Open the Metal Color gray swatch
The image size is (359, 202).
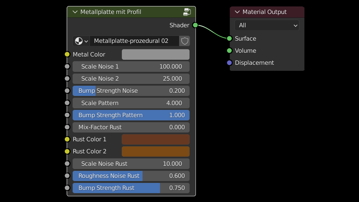click(x=156, y=54)
